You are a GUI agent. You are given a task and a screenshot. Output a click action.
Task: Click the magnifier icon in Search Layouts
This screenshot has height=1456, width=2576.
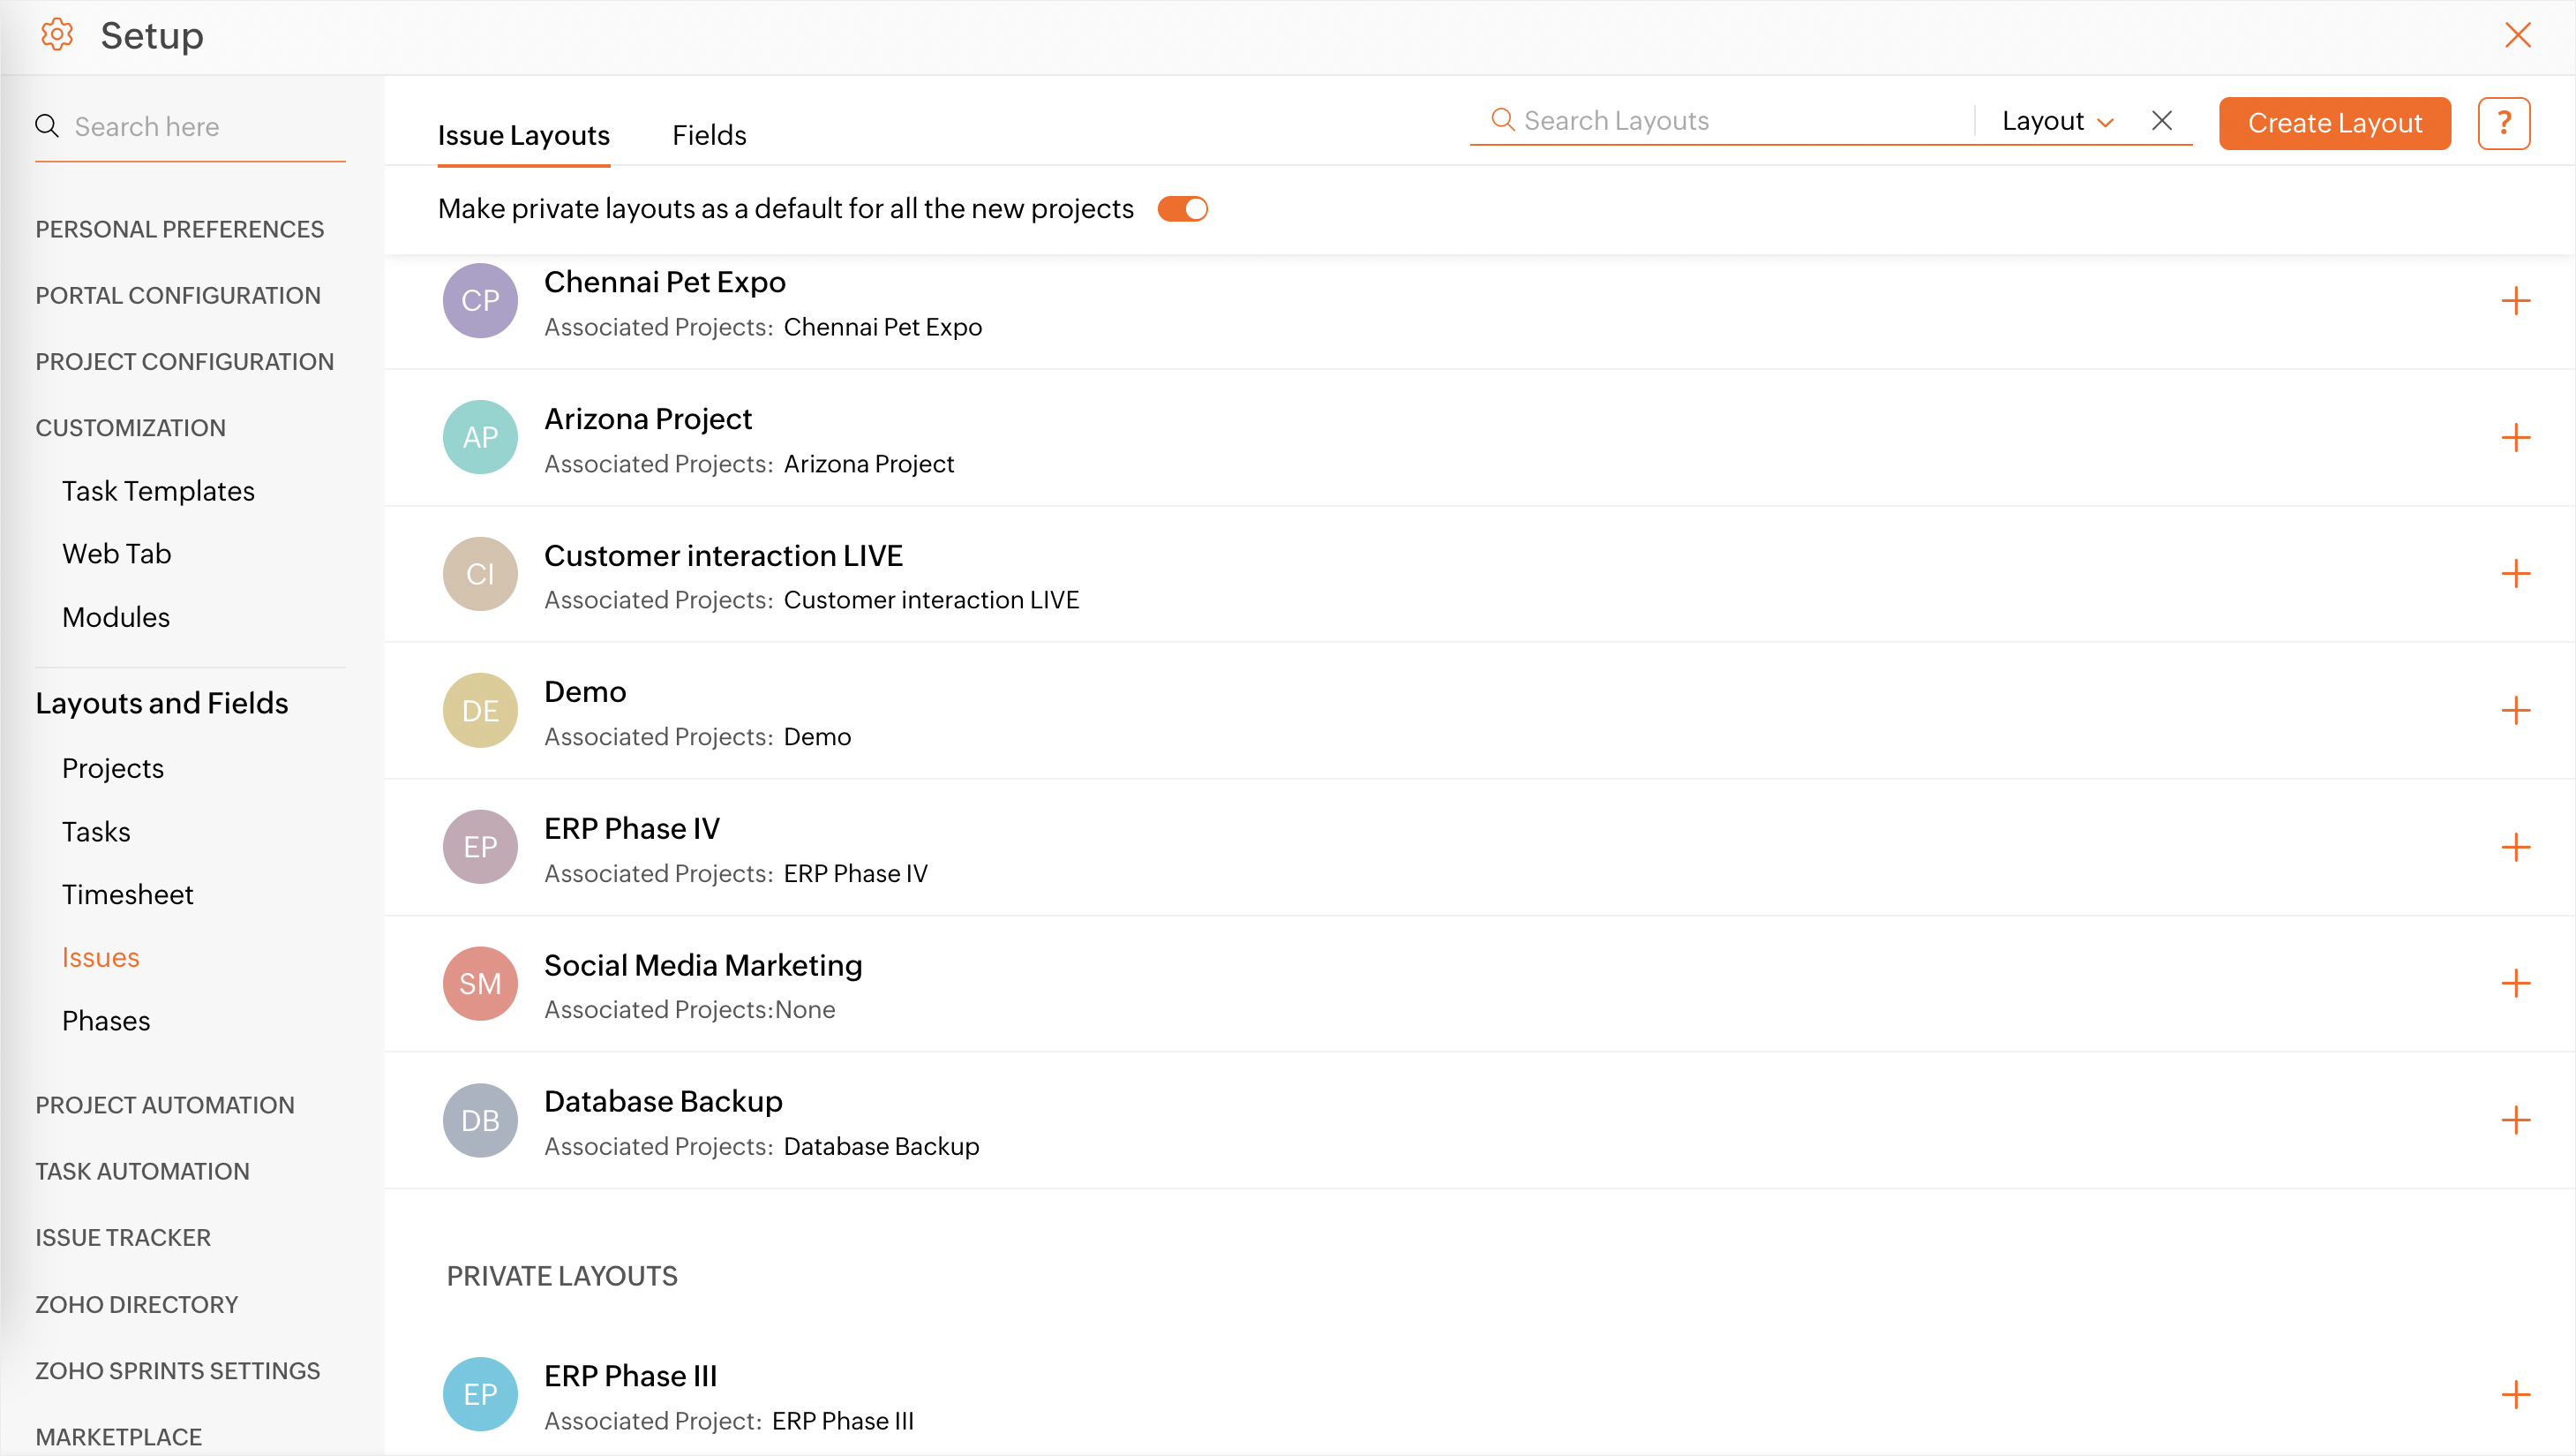click(1501, 120)
